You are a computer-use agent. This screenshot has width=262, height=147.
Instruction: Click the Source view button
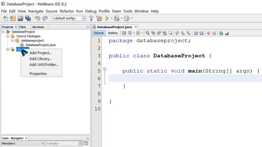pyautogui.click(x=99, y=33)
